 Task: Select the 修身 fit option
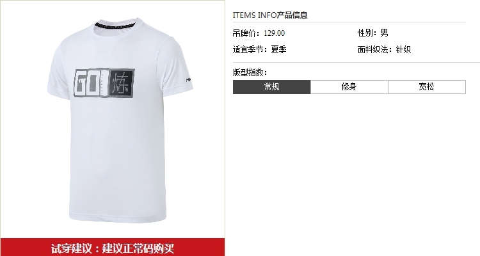pos(349,87)
